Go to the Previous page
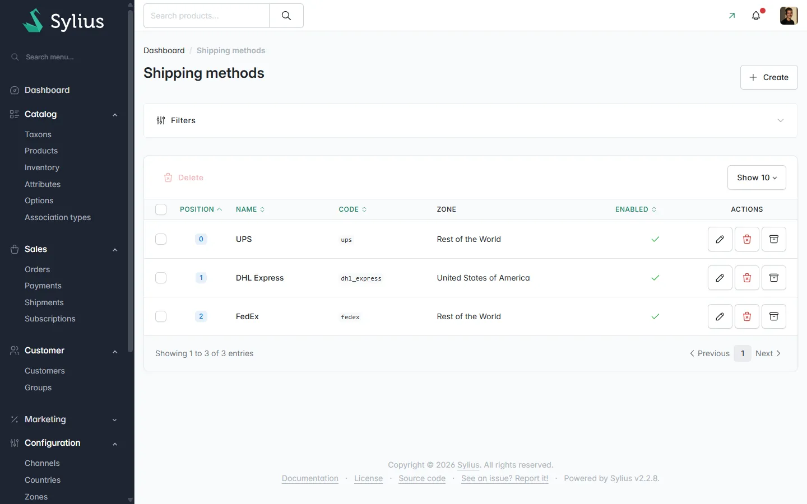Image resolution: width=807 pixels, height=504 pixels. click(709, 353)
